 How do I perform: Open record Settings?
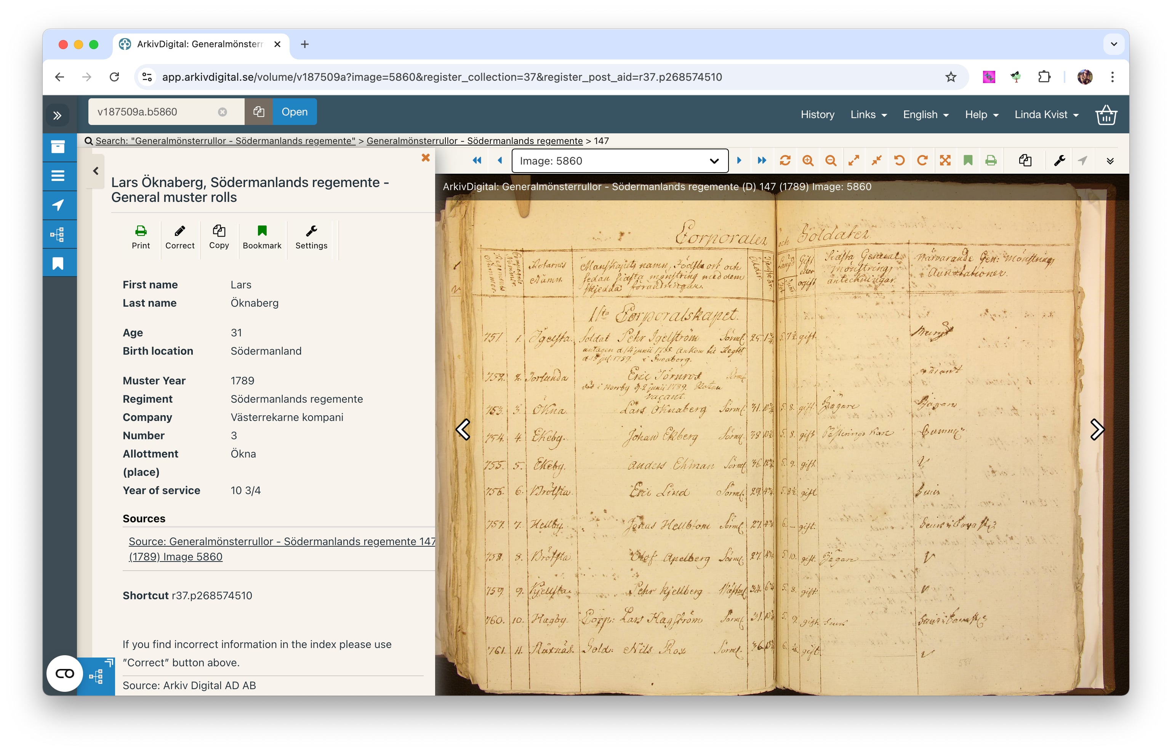[x=311, y=237]
